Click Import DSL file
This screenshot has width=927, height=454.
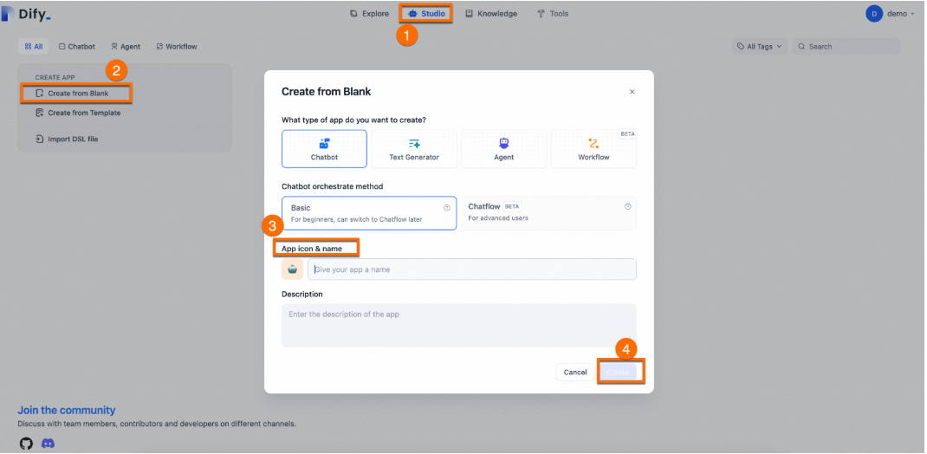coord(67,139)
